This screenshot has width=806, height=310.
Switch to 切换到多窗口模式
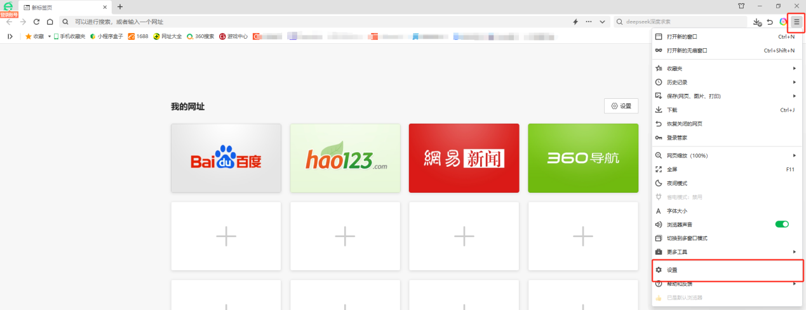(687, 238)
